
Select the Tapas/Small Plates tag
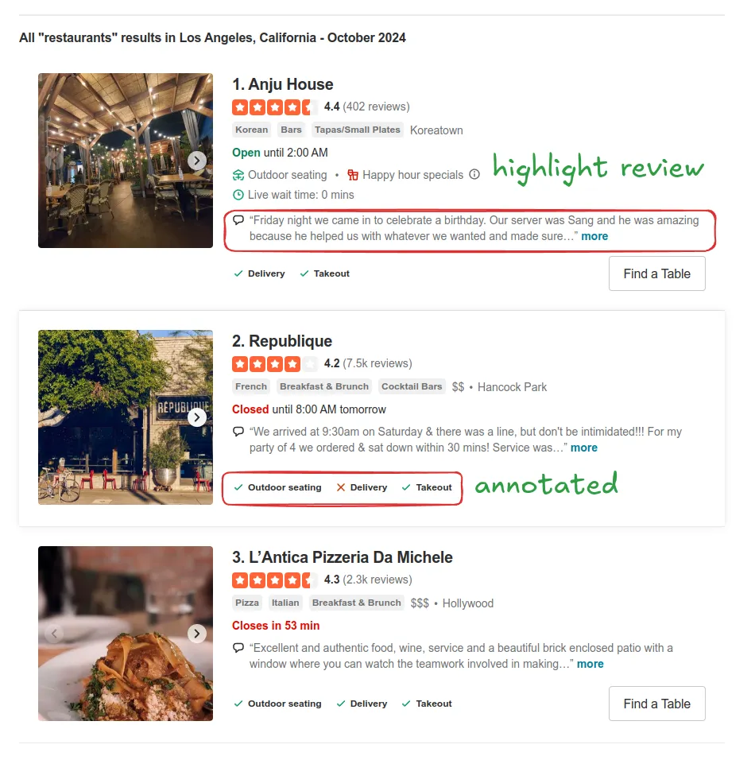[x=358, y=130]
